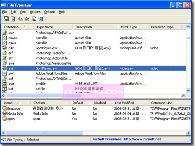Click the Enqueue action icon
Image resolution: width=195 pixels, height=146 pixels.
click(4, 108)
